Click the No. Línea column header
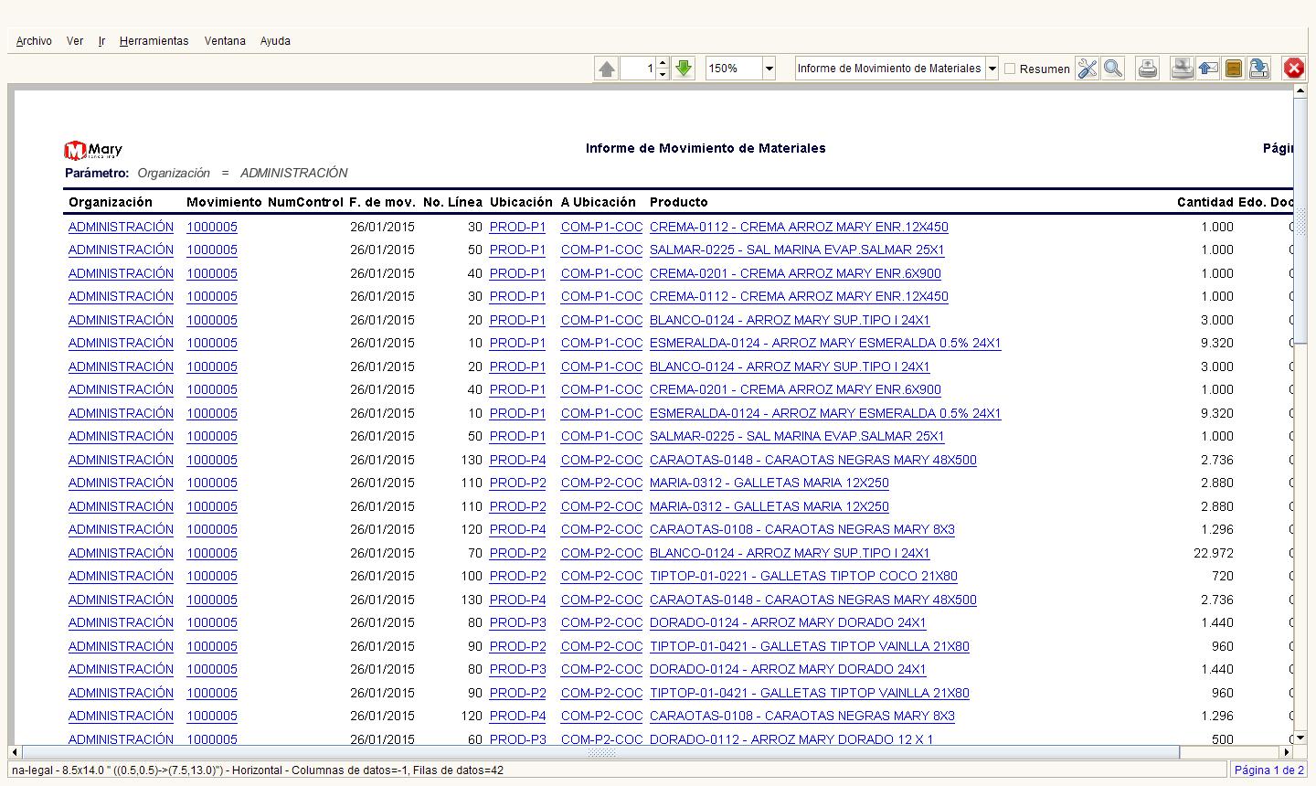1316x786 pixels. 452,202
